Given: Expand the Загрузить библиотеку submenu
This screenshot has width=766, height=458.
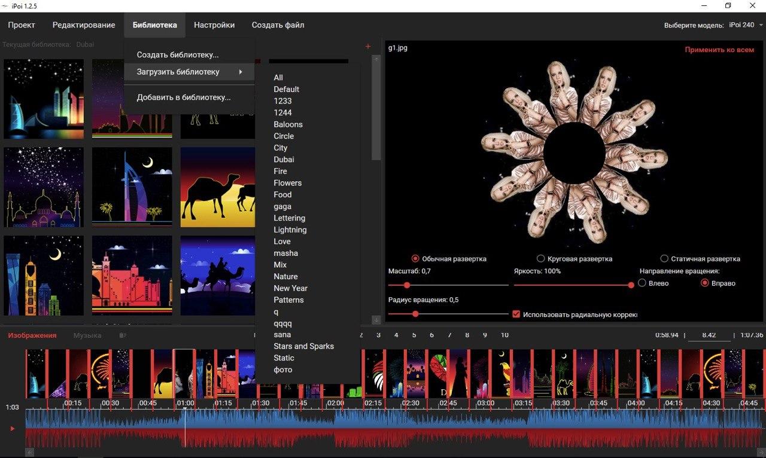Looking at the screenshot, I should point(190,72).
